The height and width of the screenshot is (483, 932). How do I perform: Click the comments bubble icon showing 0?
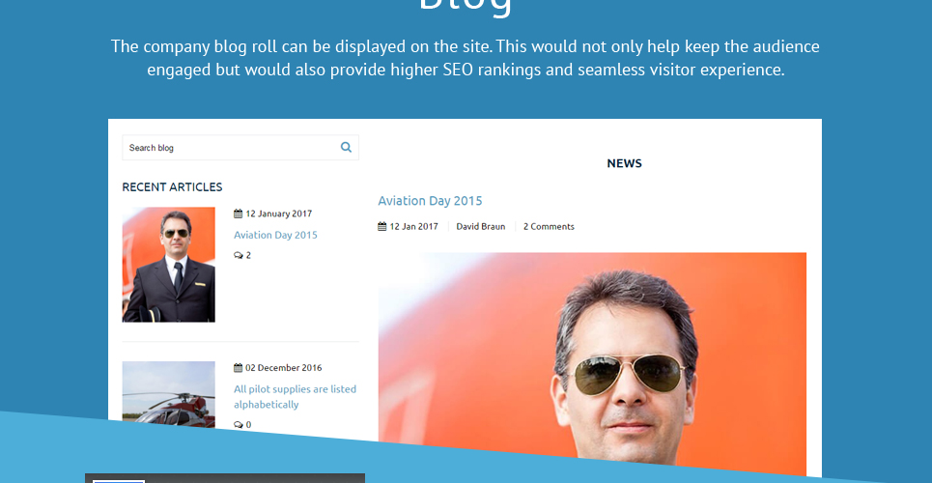coord(239,425)
